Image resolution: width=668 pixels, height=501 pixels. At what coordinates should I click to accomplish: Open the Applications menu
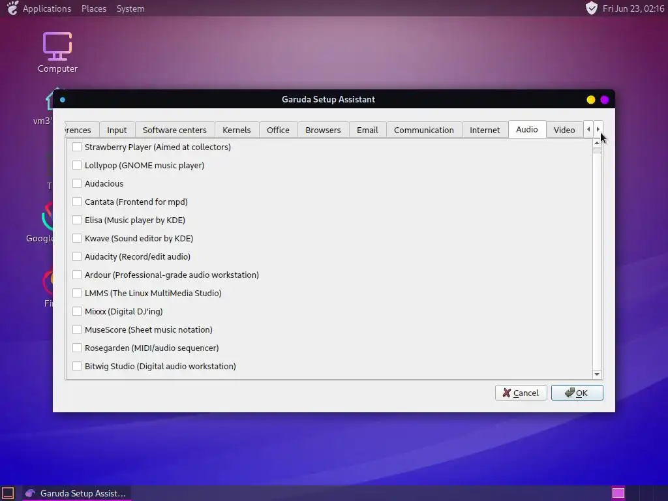click(47, 8)
